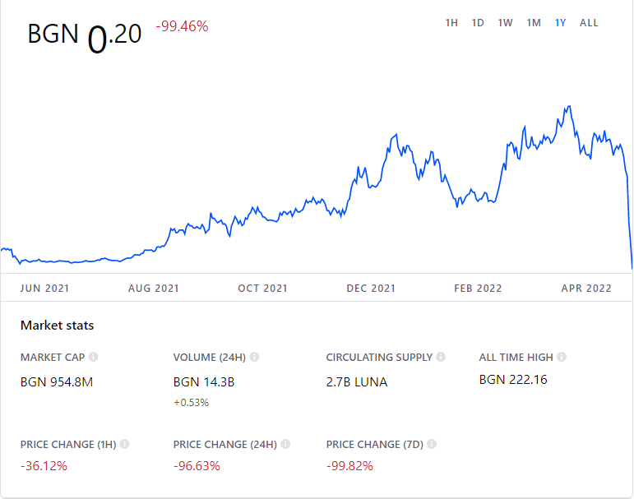The image size is (634, 499).
Task: Open the Price Change (7D) info icon
Action: [432, 444]
